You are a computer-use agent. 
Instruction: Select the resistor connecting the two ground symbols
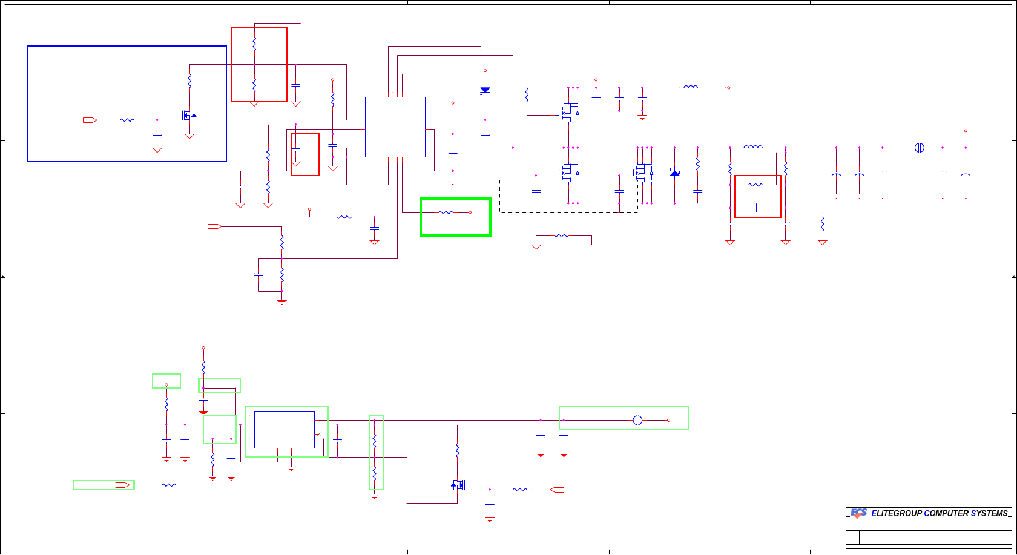(x=562, y=235)
